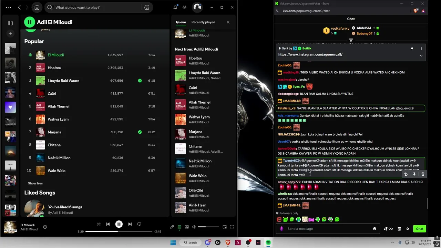Go back in Spotify navigation
Image resolution: width=441 pixels, height=248 pixels.
19,7
